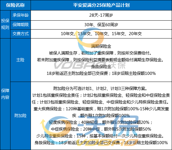The width and height of the screenshot is (172, 150).
Task: Click the 主险 label cell
Action: 20,60
